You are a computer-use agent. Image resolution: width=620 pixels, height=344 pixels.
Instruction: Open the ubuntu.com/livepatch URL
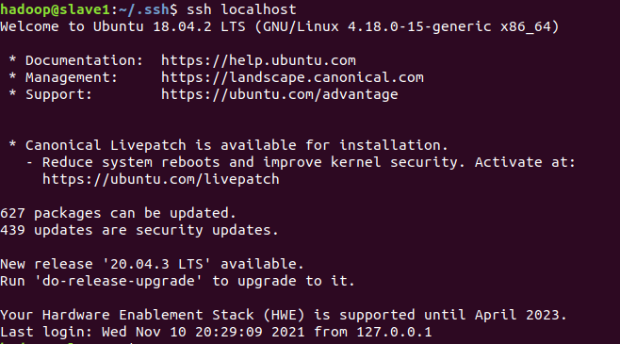pyautogui.click(x=161, y=179)
